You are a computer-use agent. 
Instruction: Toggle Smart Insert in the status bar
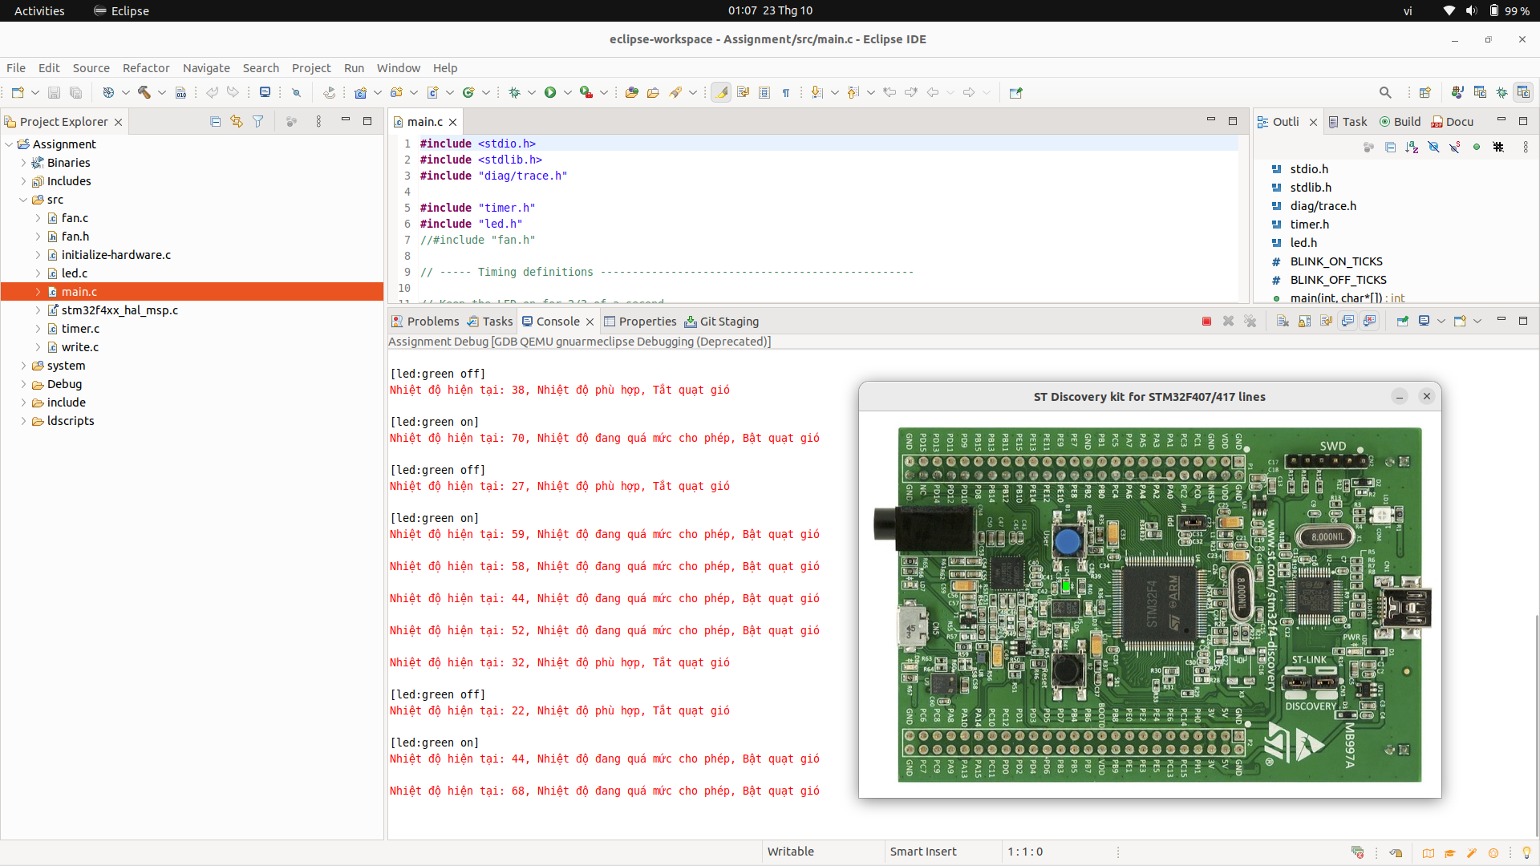click(x=922, y=852)
